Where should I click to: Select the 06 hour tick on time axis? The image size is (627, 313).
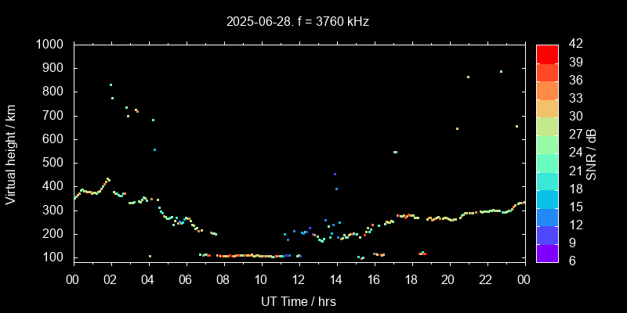pos(186,279)
